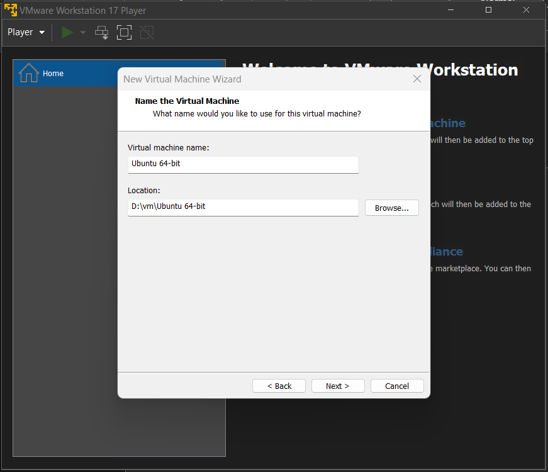
Task: Open the power options dropdown arrow
Action: 83,33
